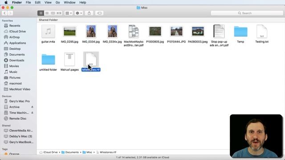Click the Finder search field

[x=247, y=13]
